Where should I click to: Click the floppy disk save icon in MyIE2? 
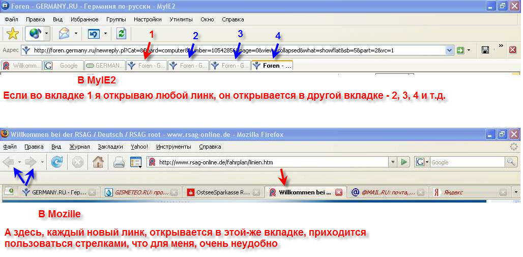pos(485,50)
